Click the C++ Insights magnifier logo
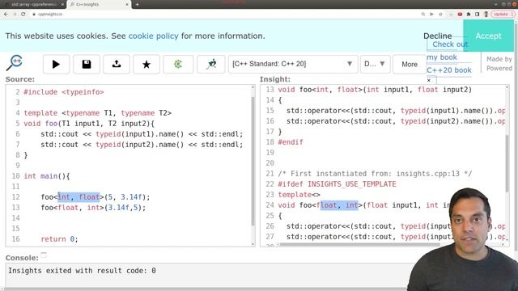This screenshot has width=518, height=291. [15, 63]
